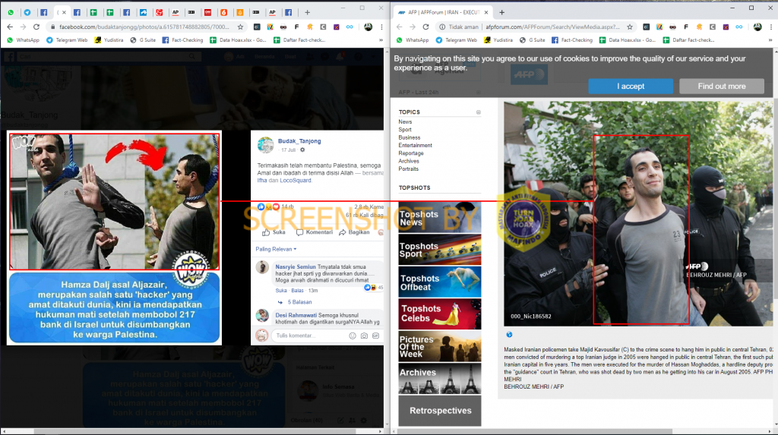Open a new tab in right Chrome window
778x435 pixels.
[501, 12]
